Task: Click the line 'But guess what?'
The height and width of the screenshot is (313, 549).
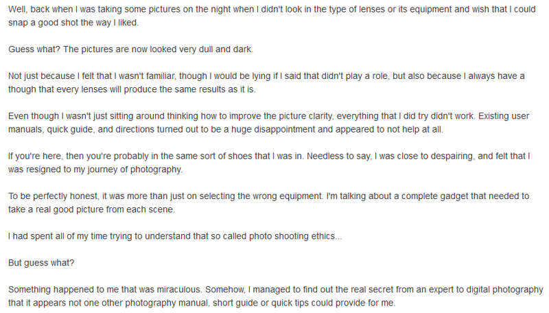Action: tap(41, 263)
